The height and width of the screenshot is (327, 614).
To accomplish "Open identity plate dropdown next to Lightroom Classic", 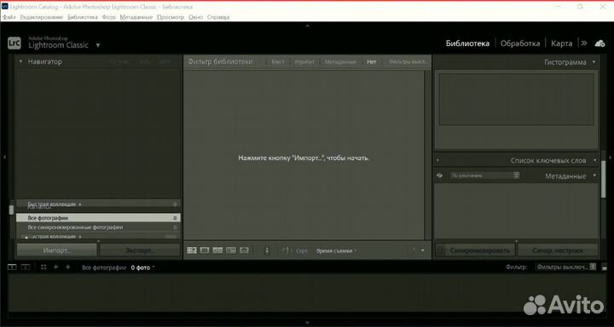I will [98, 45].
